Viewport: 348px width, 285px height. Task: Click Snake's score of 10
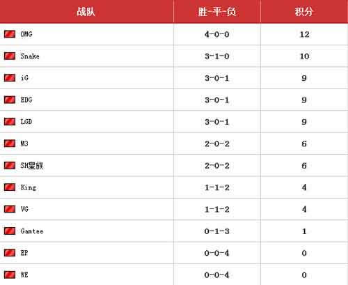coord(304,56)
